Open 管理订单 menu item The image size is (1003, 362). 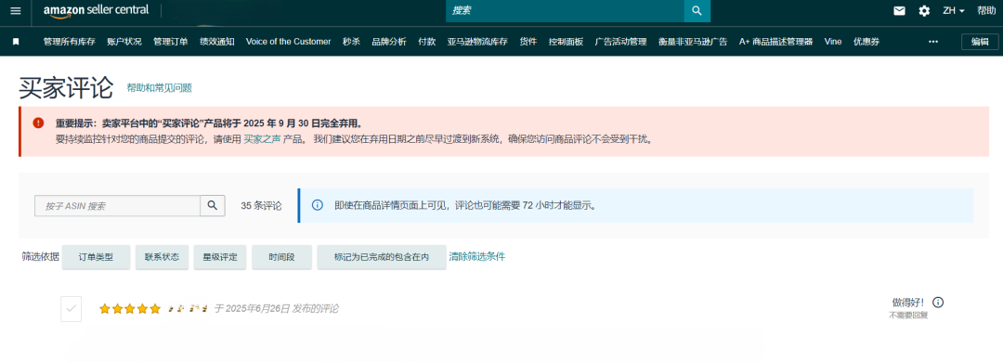point(171,42)
